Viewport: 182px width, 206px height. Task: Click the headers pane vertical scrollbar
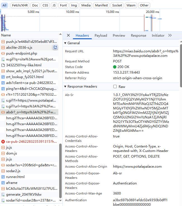(181, 66)
